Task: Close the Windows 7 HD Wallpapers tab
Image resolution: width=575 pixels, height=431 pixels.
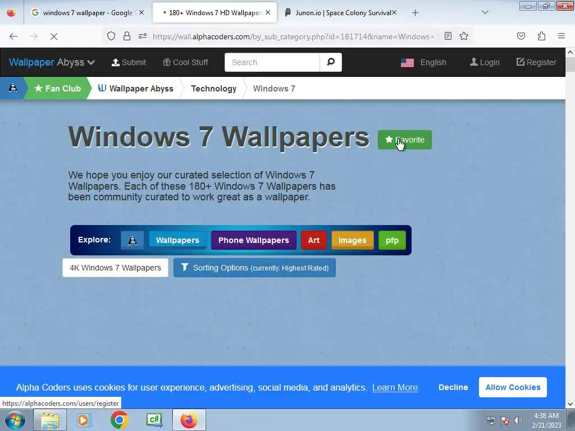Action: (x=268, y=12)
